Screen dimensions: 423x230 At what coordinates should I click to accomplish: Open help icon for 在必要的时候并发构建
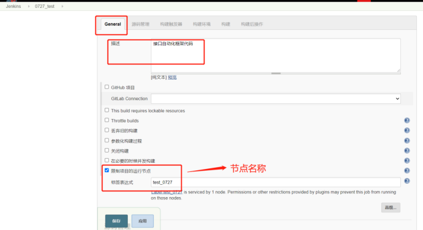tap(407, 160)
